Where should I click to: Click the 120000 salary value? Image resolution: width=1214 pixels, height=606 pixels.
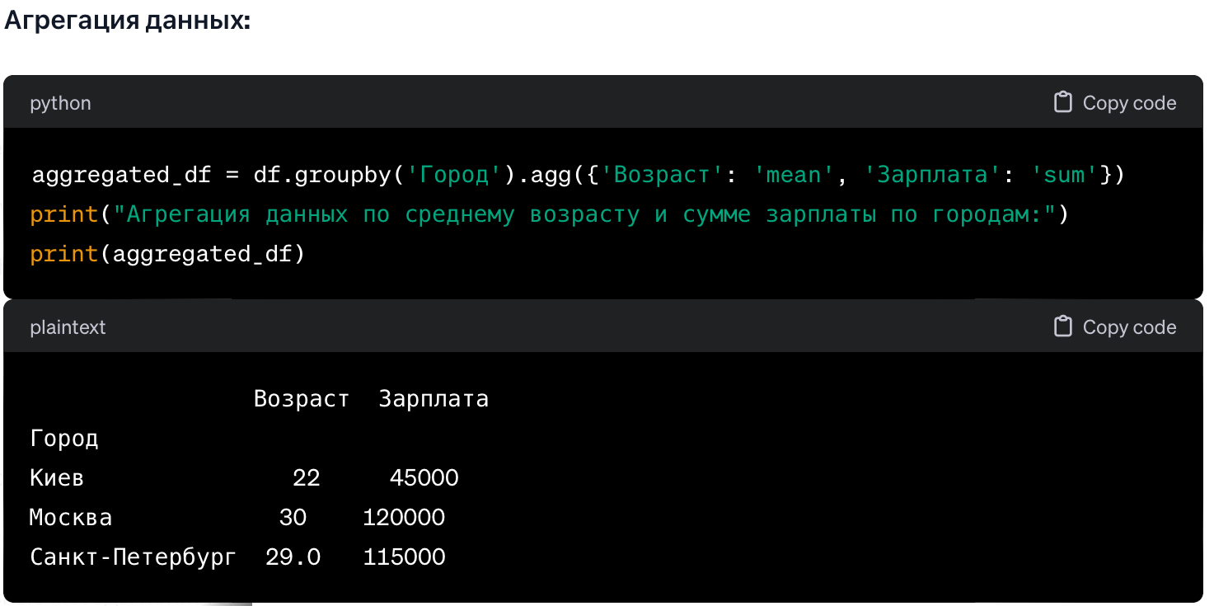404,518
